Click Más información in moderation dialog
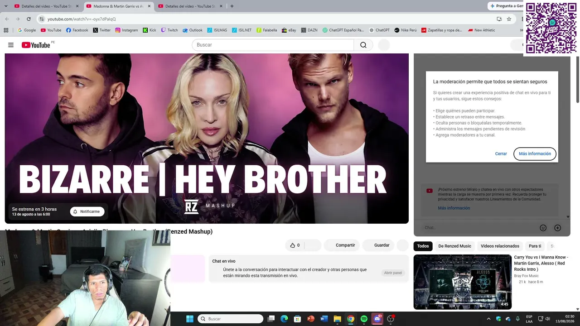Image resolution: width=580 pixels, height=326 pixels. tap(535, 153)
